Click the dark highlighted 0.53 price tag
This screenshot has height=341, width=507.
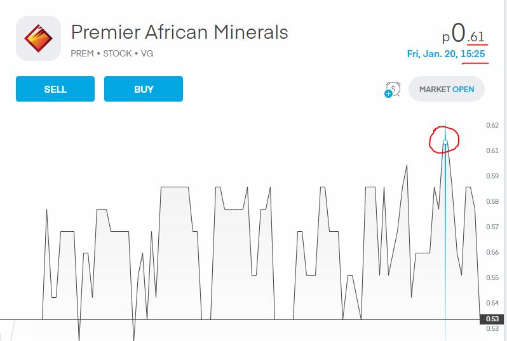tap(492, 319)
